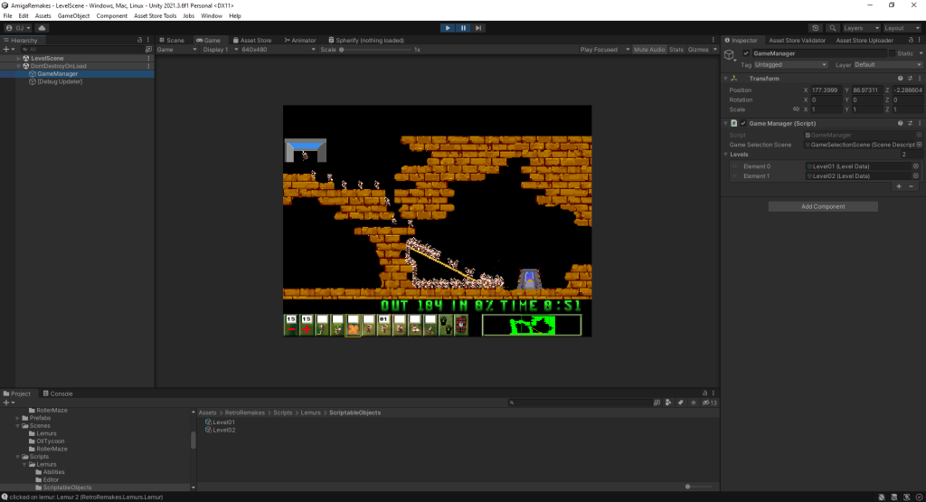Screen dimensions: 926x502
Task: Collapse the Transform component foldout
Action: pos(726,78)
